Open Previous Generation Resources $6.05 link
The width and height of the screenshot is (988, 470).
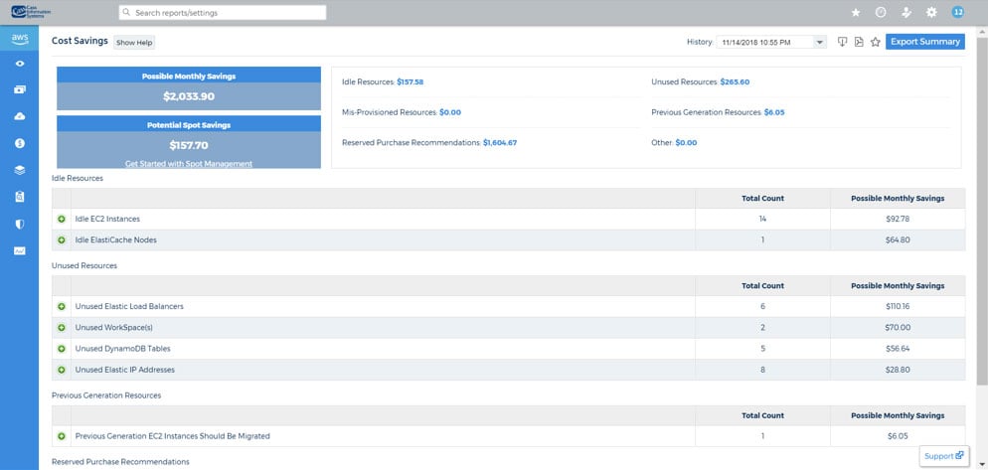point(773,112)
